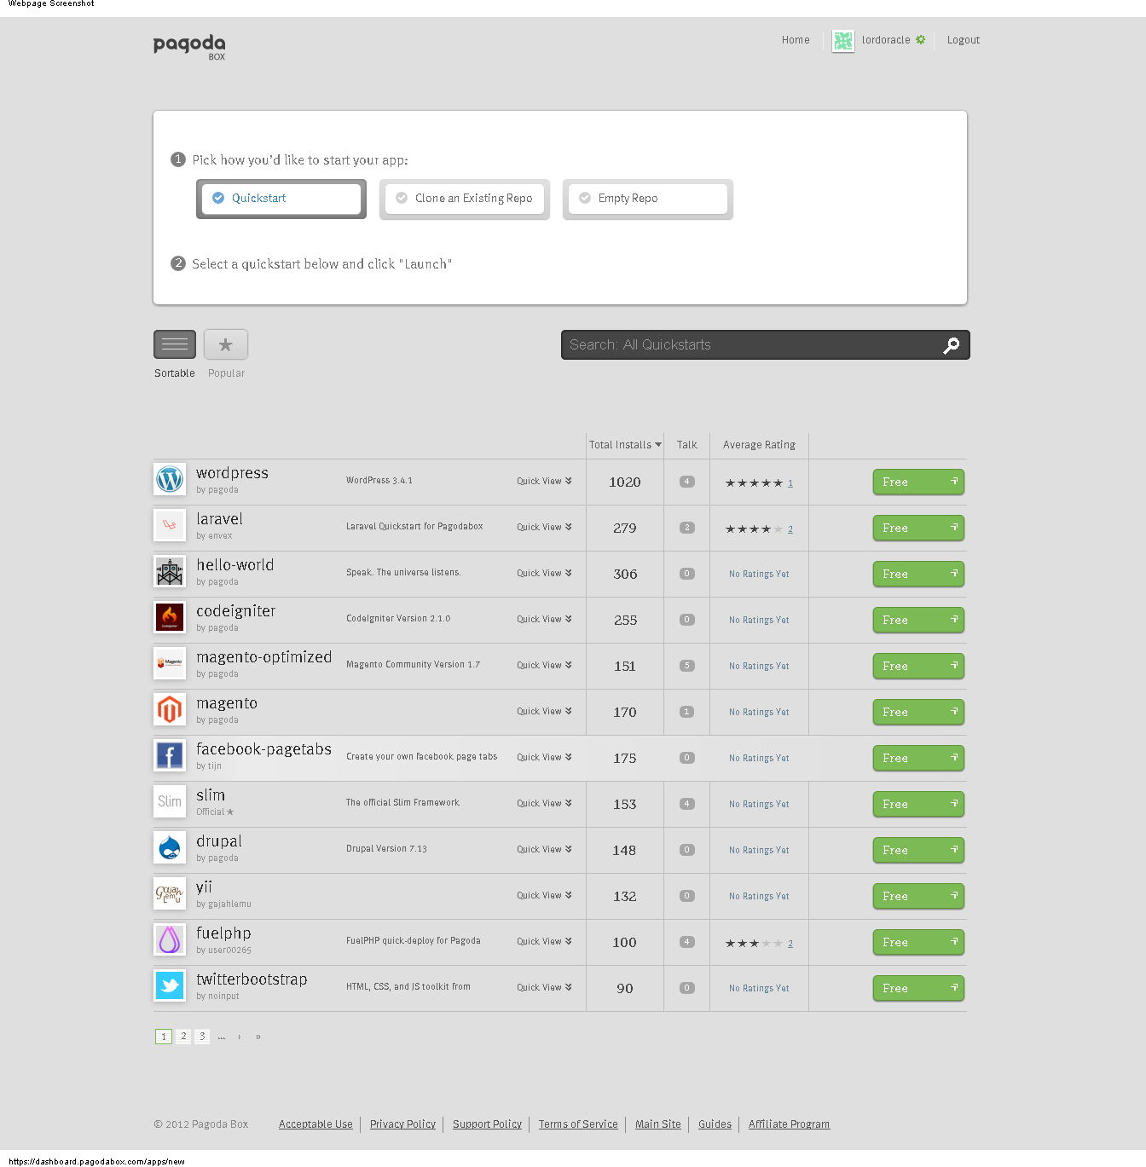
Task: Click the slim app icon
Action: pos(170,801)
